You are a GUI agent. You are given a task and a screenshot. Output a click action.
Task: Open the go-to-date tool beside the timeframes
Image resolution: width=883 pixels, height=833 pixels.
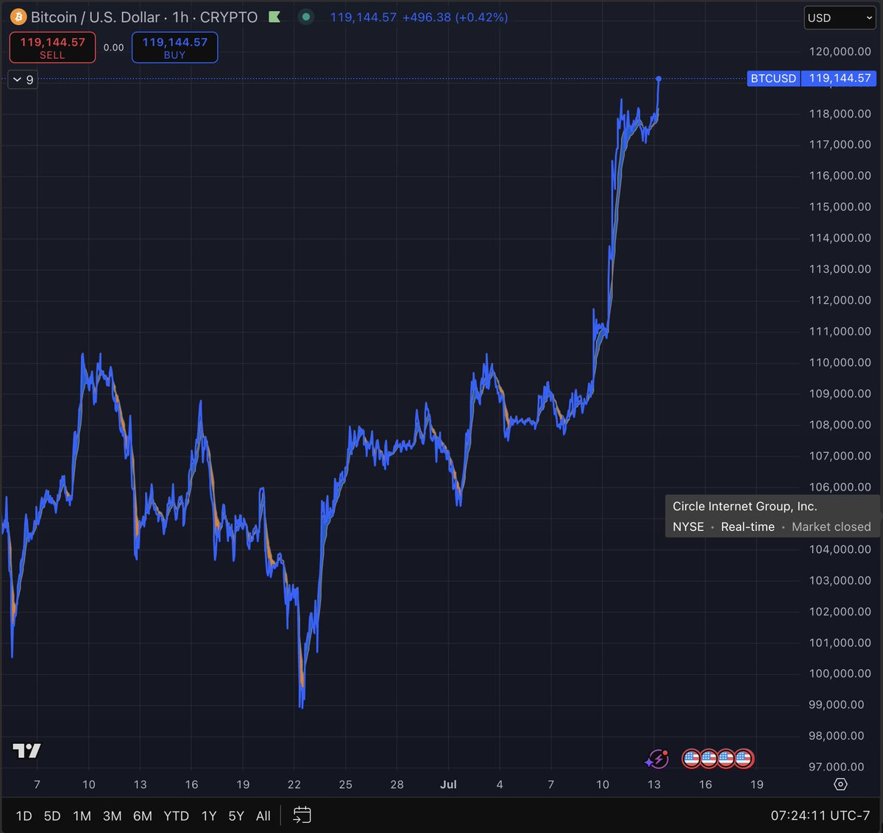coord(302,815)
